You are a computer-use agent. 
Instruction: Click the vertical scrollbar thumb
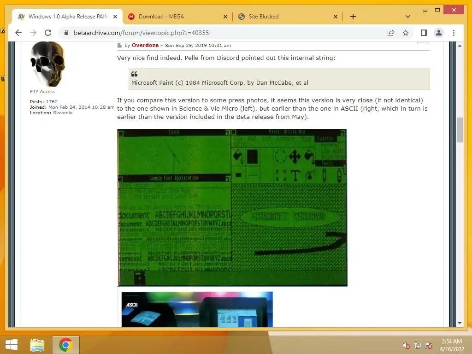(x=460, y=130)
